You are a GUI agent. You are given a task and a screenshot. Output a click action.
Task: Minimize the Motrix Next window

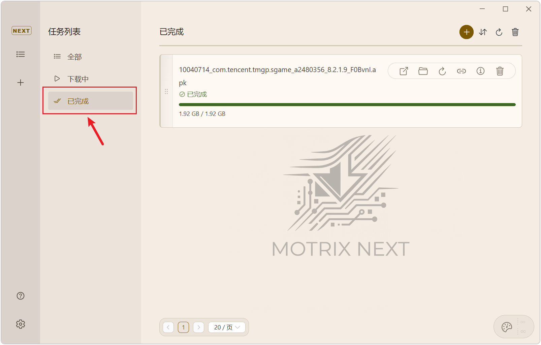482,9
